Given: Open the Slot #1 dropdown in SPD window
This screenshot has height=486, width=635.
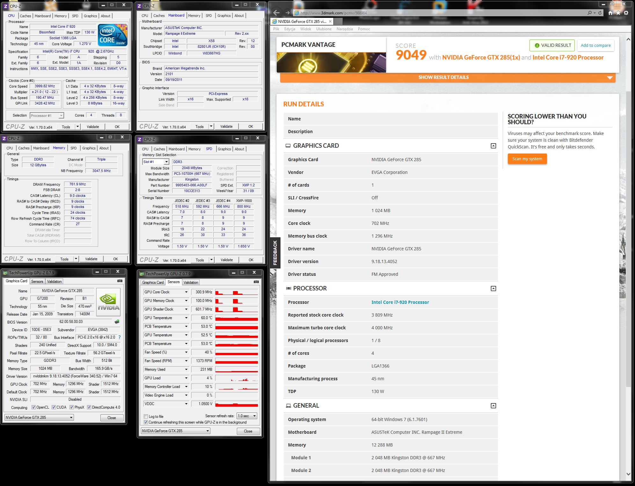Looking at the screenshot, I should [166, 162].
